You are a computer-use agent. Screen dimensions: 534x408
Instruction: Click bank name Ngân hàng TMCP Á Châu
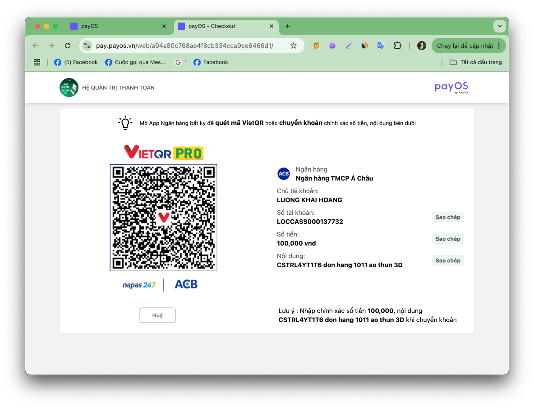[x=335, y=178]
